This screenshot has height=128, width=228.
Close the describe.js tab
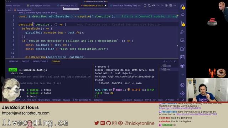click(x=76, y=6)
